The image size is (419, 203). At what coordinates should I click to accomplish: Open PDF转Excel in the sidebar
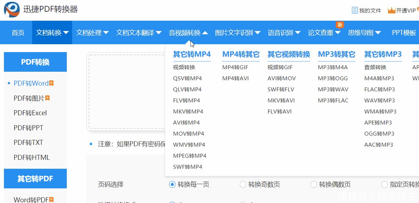tap(30, 113)
